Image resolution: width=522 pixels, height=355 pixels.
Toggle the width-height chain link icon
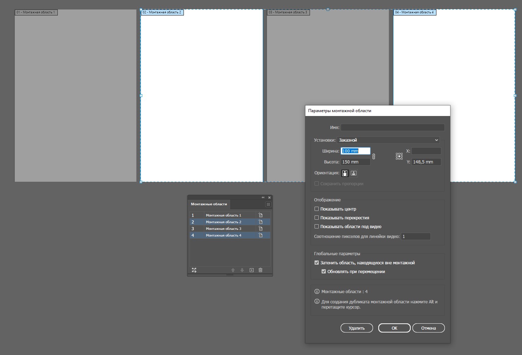(374, 156)
